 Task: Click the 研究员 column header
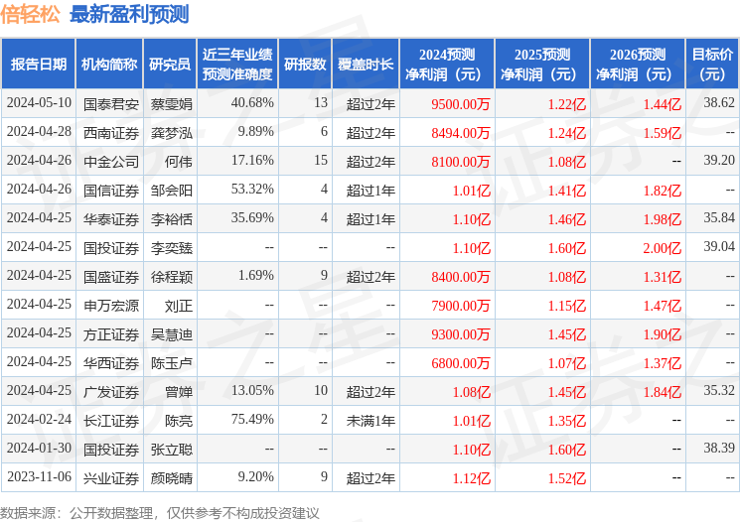tap(170, 65)
